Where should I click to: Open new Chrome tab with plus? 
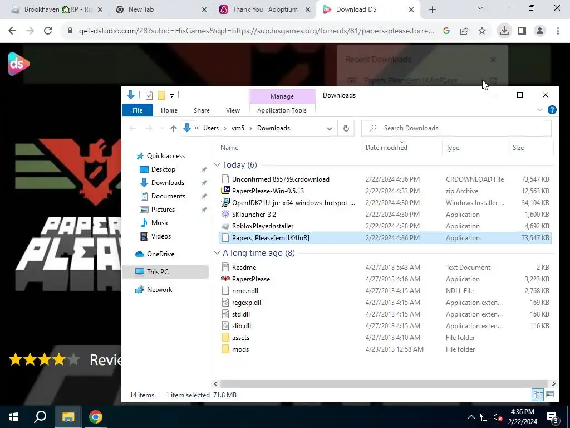coord(432,9)
